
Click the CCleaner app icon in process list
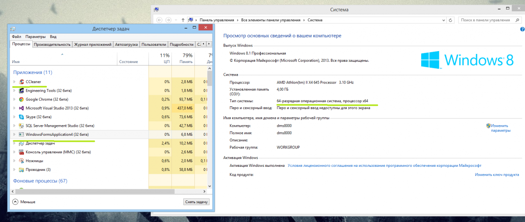21,82
